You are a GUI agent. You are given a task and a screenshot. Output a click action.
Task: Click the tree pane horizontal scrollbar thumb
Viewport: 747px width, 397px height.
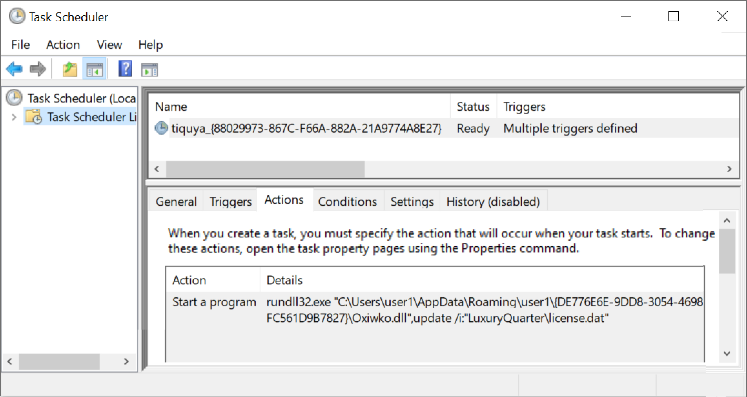tap(59, 362)
